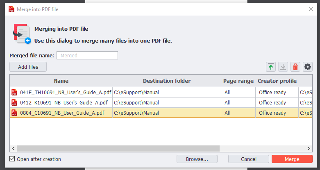Click the Destination folder column header

(x=167, y=81)
